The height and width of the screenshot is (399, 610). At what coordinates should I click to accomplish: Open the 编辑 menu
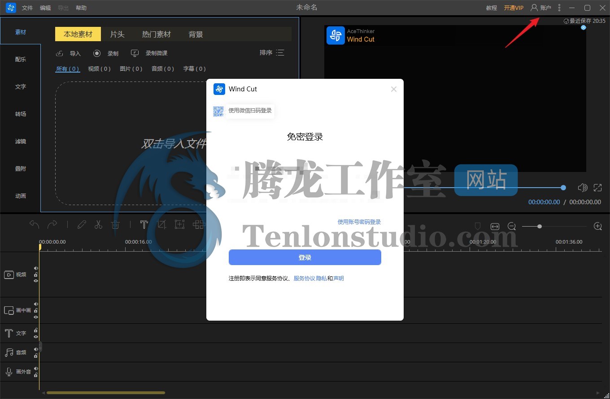45,8
